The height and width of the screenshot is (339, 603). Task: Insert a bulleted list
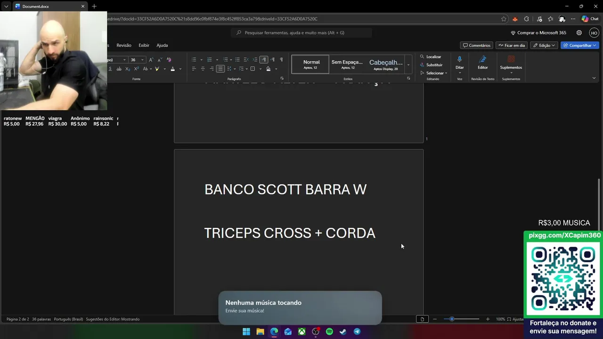194,60
